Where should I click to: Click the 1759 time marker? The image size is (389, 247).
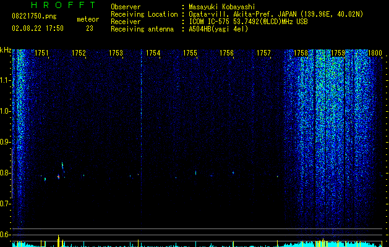[338, 53]
